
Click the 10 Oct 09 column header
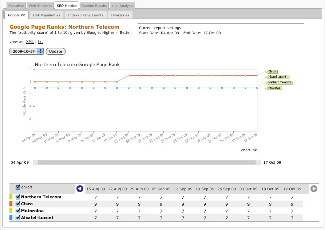click(x=270, y=189)
